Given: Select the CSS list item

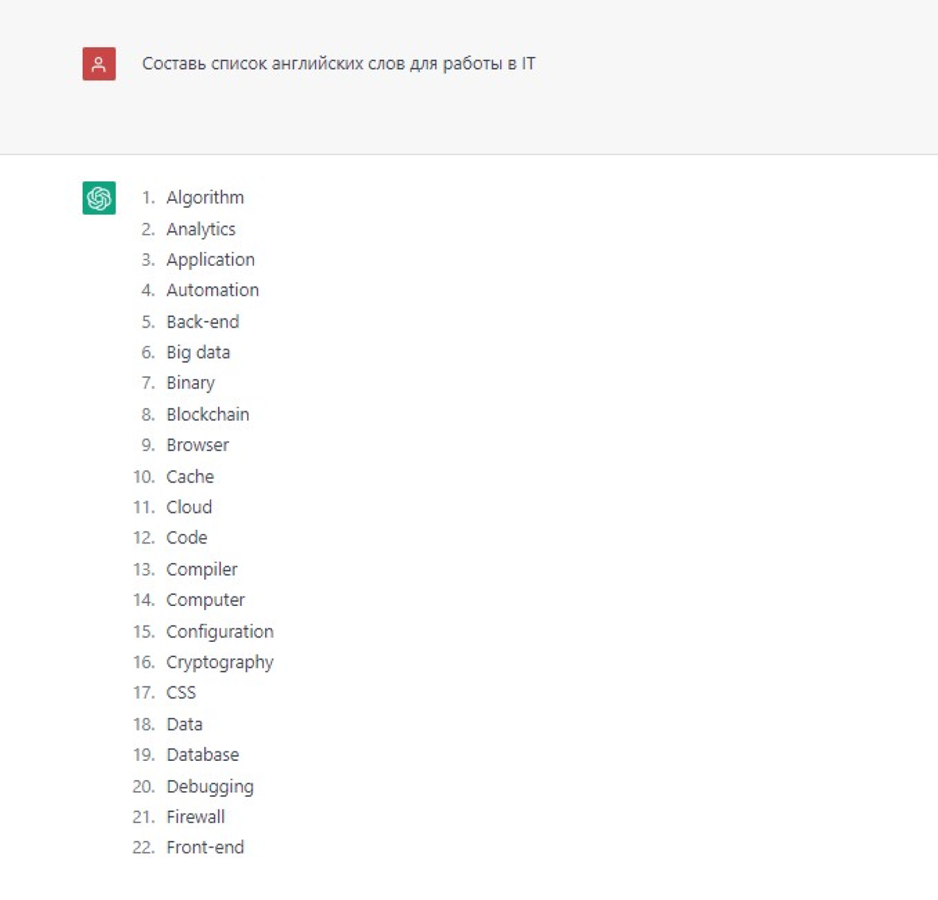Looking at the screenshot, I should point(181,693).
